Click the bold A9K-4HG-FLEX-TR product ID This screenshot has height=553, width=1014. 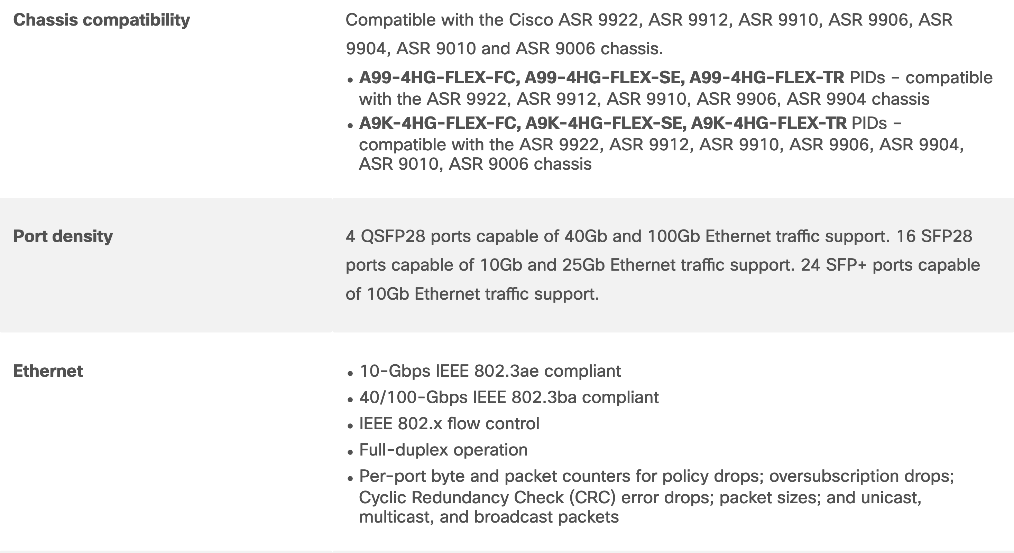768,123
